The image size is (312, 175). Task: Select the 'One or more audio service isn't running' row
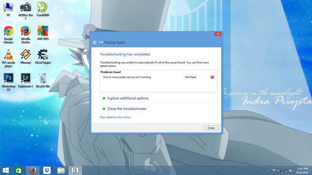click(x=158, y=77)
